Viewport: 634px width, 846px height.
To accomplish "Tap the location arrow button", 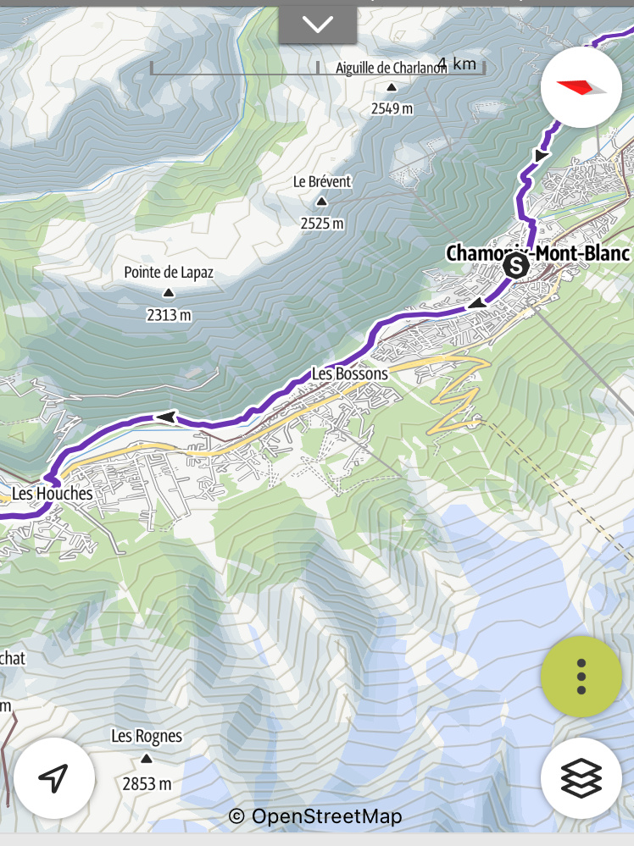I will click(x=54, y=778).
